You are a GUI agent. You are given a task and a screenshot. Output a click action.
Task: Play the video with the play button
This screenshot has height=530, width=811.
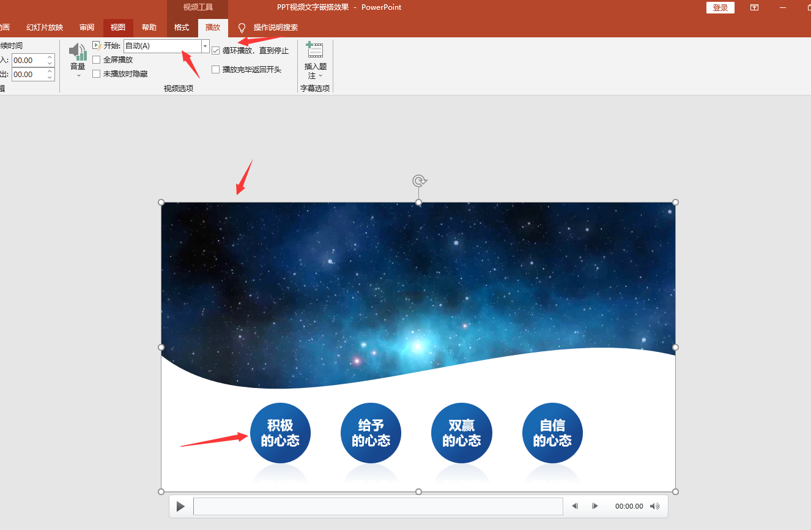[x=180, y=506]
